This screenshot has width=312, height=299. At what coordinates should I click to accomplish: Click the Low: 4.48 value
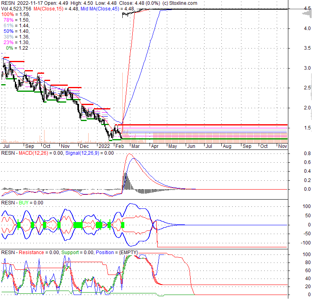point(106,3)
